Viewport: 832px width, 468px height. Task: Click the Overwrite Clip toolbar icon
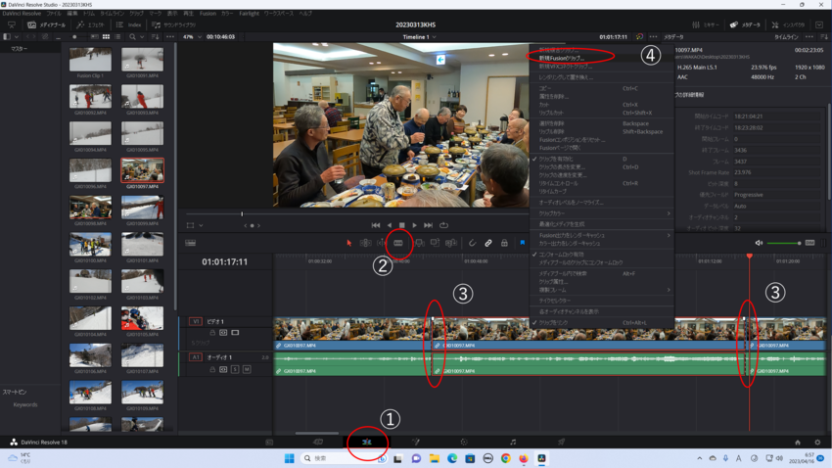[x=436, y=243]
